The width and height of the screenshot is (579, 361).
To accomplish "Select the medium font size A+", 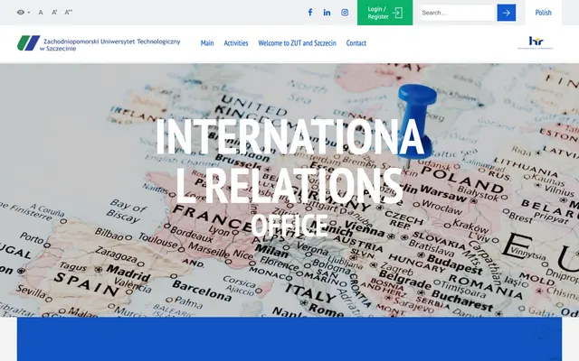I will tap(54, 13).
